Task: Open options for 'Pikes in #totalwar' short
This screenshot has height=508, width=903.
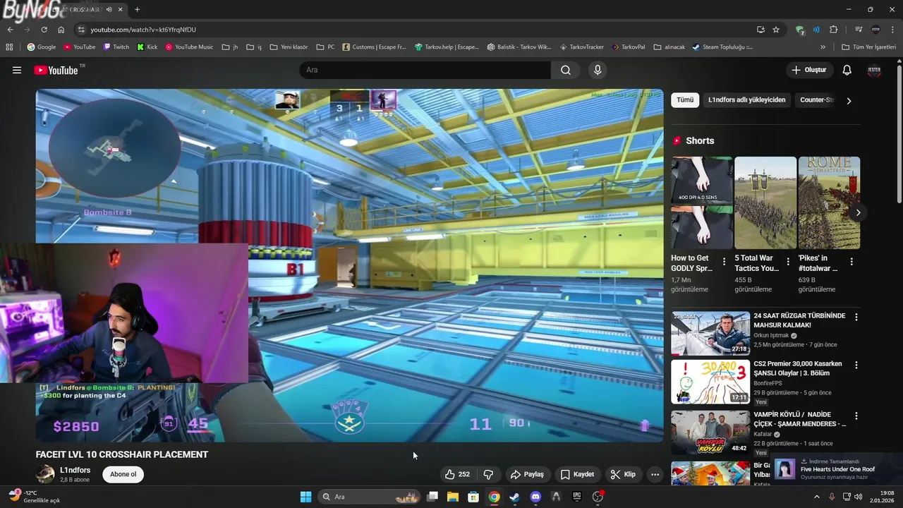Action: tap(851, 262)
